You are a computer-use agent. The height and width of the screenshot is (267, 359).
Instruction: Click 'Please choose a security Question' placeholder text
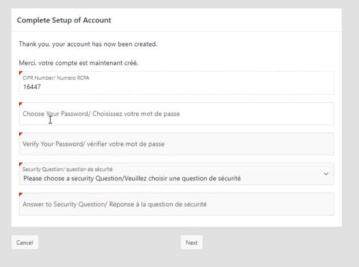(132, 178)
